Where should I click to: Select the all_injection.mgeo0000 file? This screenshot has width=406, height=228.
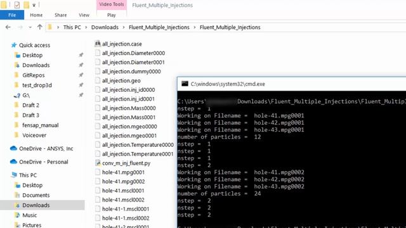[x=129, y=127]
